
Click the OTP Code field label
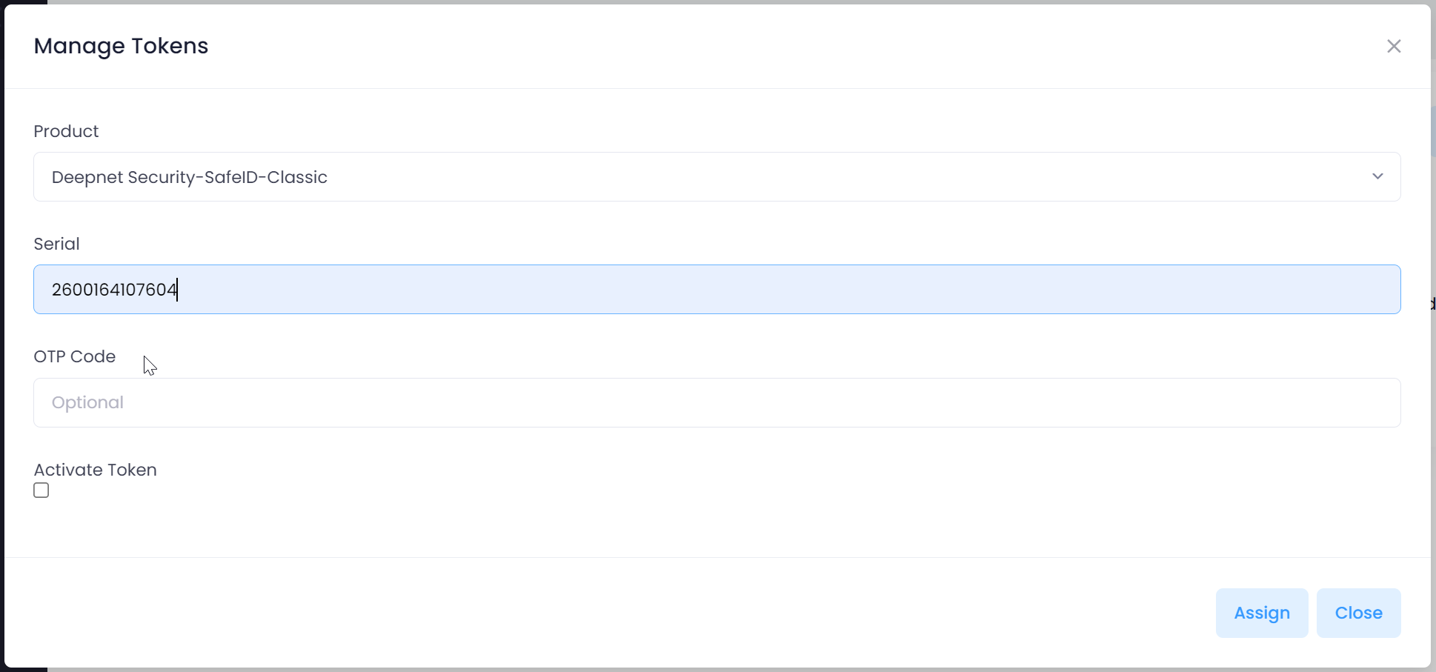click(x=74, y=356)
